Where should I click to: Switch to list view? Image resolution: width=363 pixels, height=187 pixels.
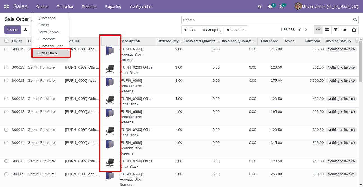pos(318,30)
